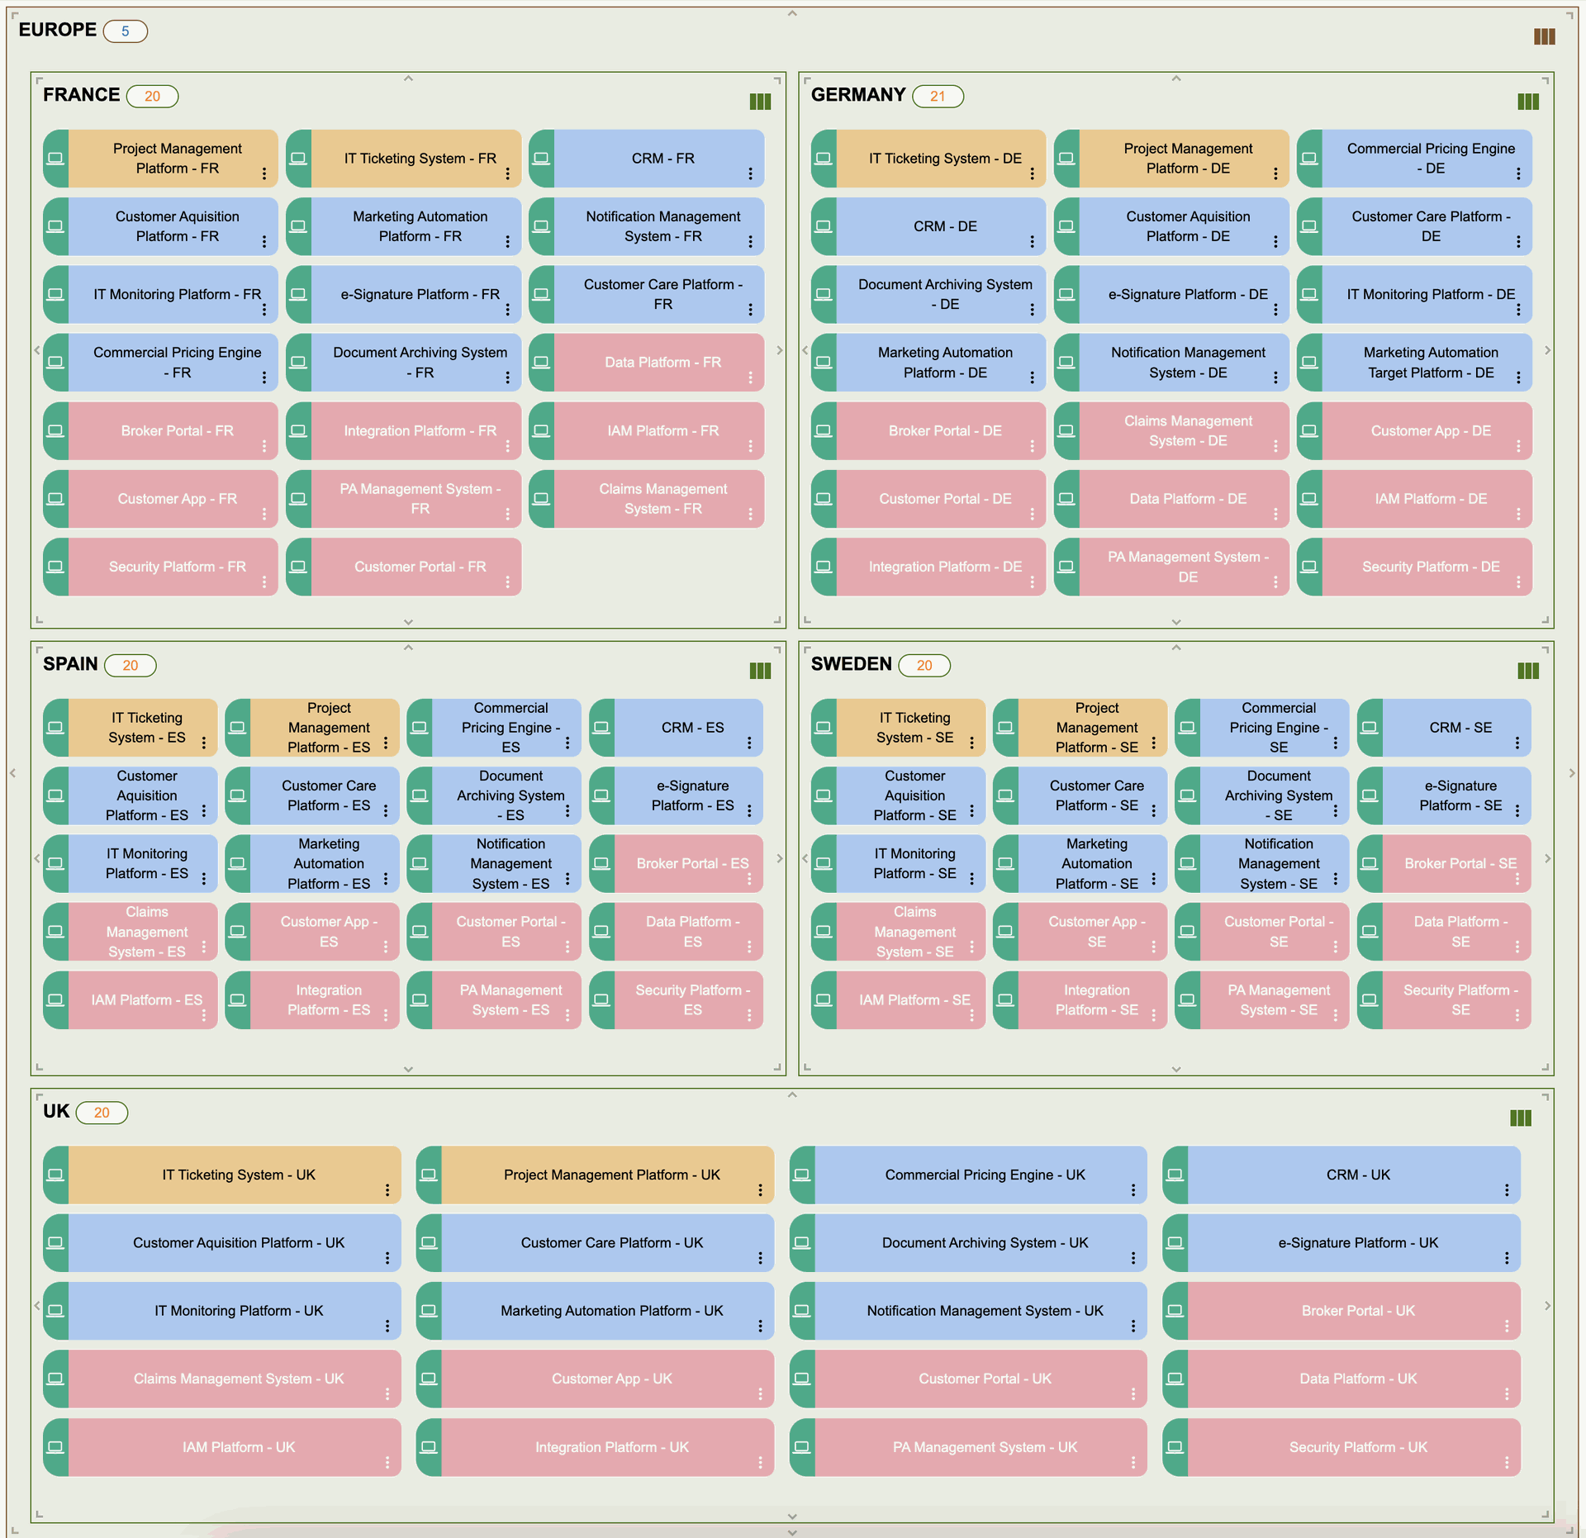Viewport: 1586px width, 1538px height.
Task: Click the brown columns icon in Europe header
Action: (1544, 36)
